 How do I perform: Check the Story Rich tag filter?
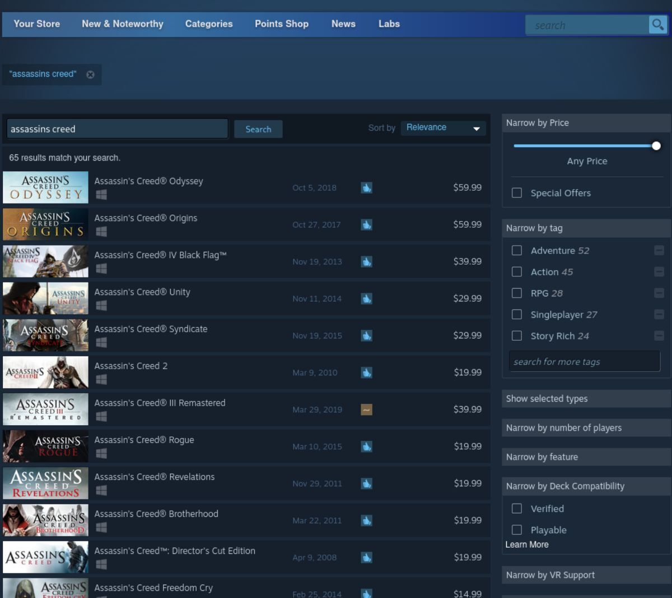point(517,336)
